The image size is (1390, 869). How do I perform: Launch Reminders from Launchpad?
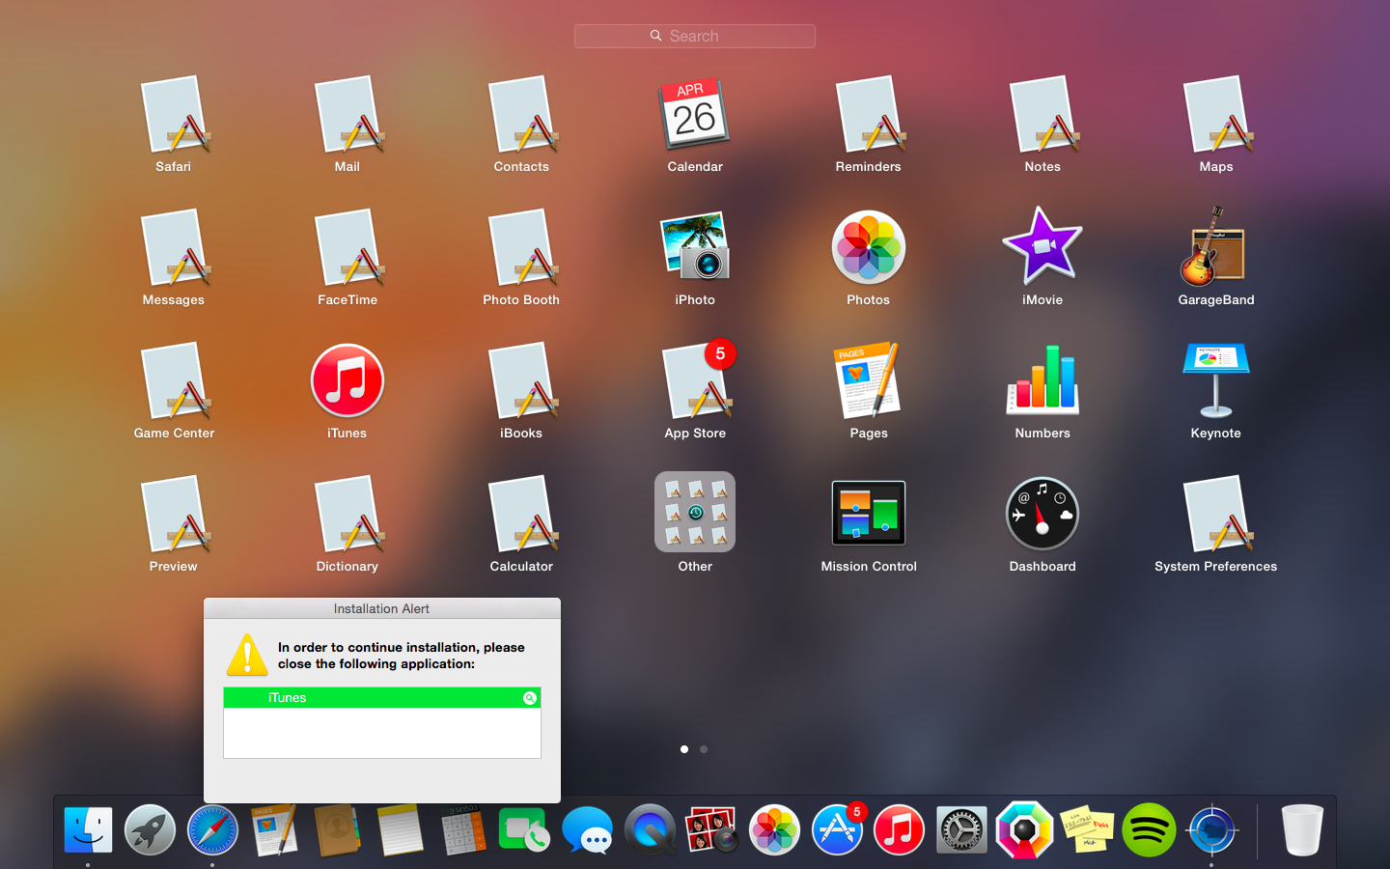click(x=869, y=116)
